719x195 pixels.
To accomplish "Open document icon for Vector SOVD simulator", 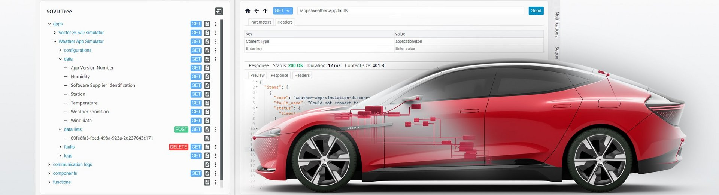I will tap(207, 33).
